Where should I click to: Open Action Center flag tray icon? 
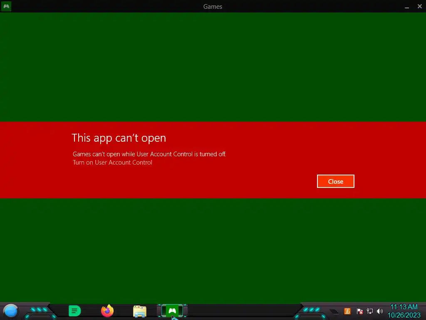(360, 311)
